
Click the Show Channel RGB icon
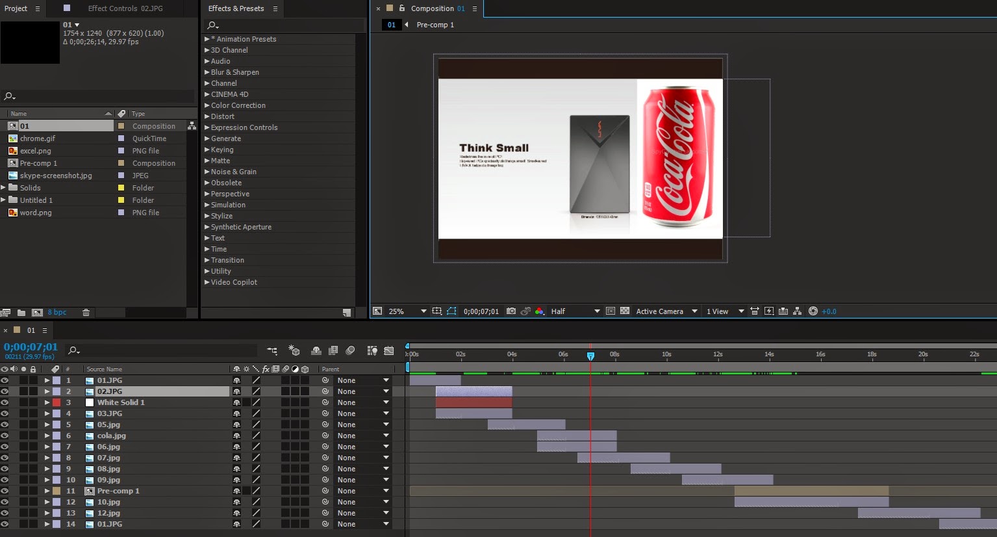(539, 311)
